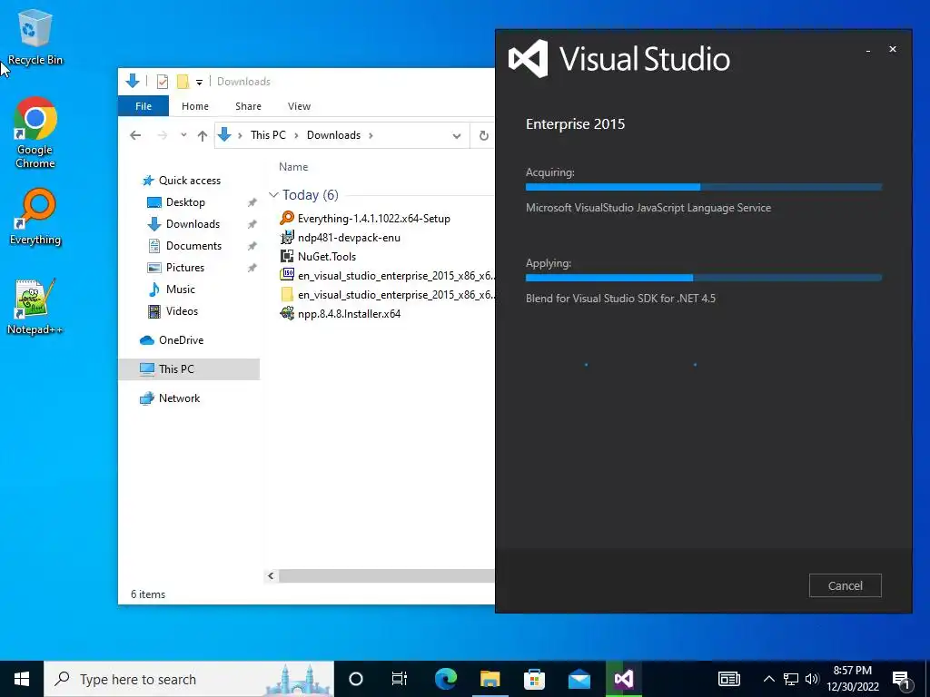Select Pictures in the navigation pane
Screen dimensions: 930x697
[185, 268]
